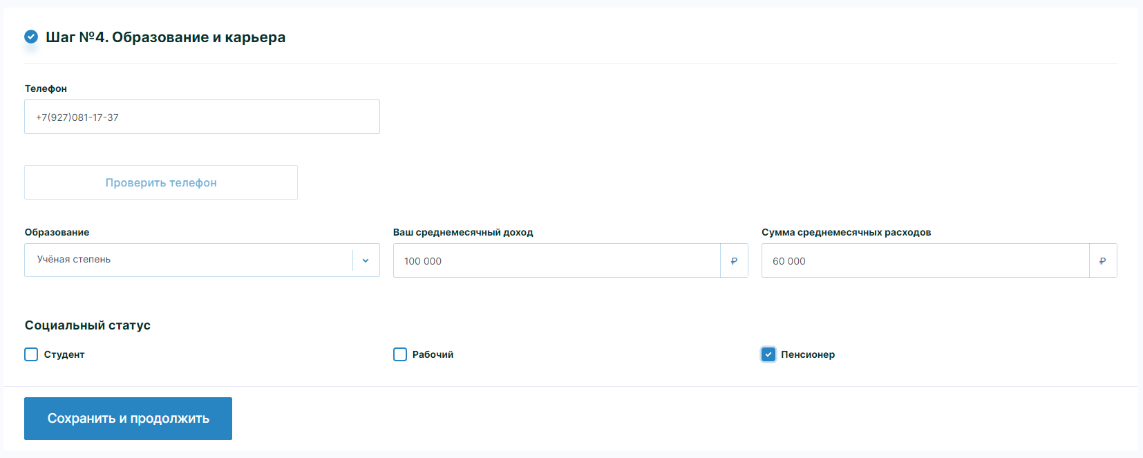The image size is (1143, 458).
Task: Click the Рабочий label text
Action: 433,354
